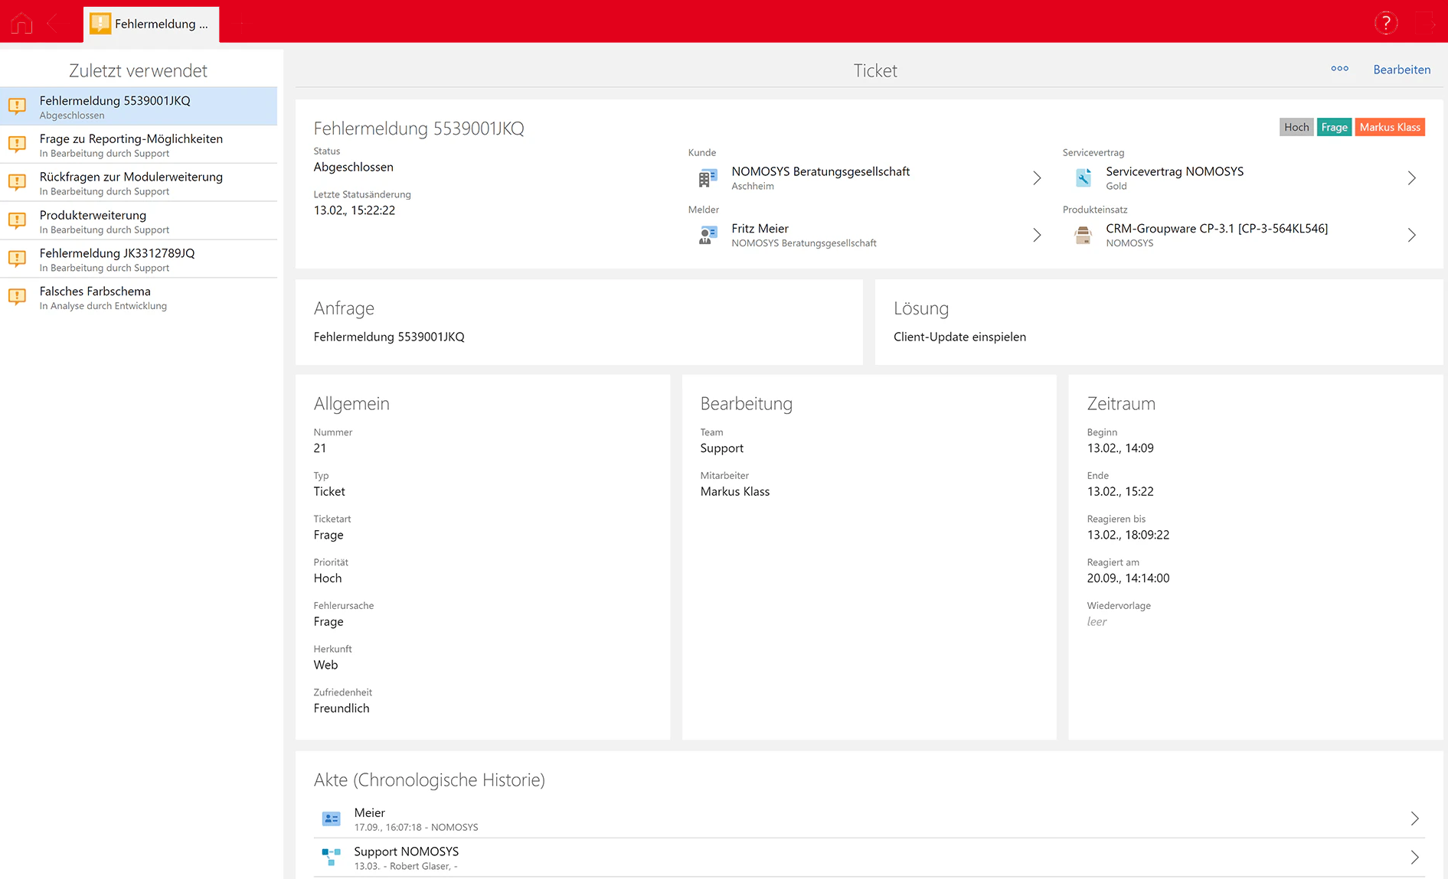This screenshot has height=879, width=1448.
Task: Click the empty Wiedervorlage value leer
Action: (x=1097, y=621)
